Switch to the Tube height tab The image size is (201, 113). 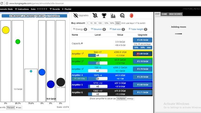[x=138, y=29]
